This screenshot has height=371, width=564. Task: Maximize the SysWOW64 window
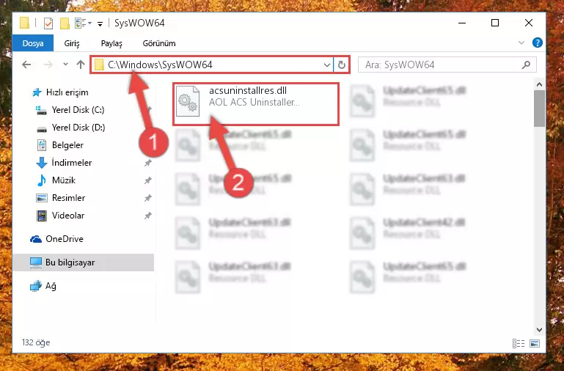(x=495, y=23)
